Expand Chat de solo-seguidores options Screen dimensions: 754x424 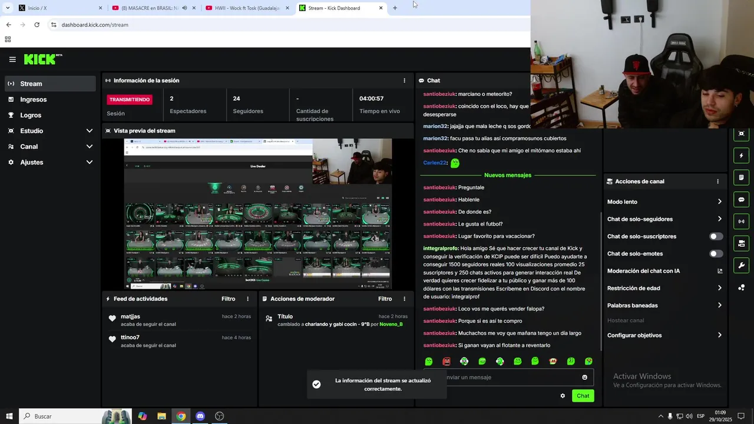pyautogui.click(x=664, y=219)
